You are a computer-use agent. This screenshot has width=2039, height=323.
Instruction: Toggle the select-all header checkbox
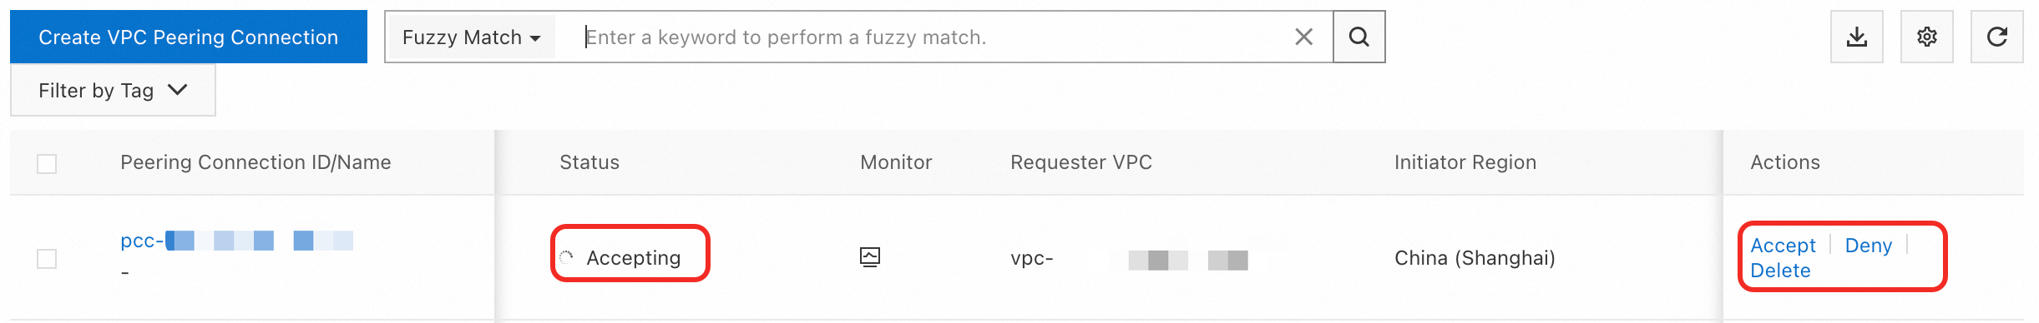pyautogui.click(x=47, y=163)
